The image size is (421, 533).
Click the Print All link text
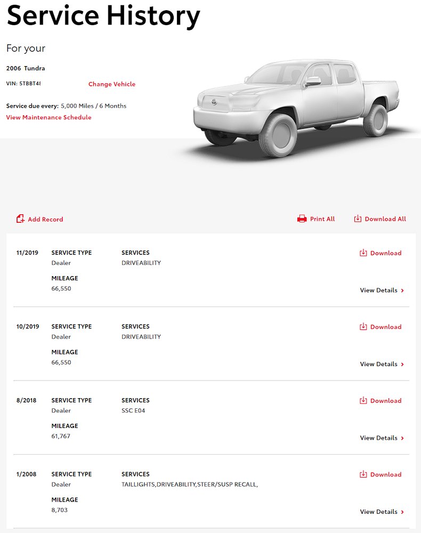(x=322, y=219)
